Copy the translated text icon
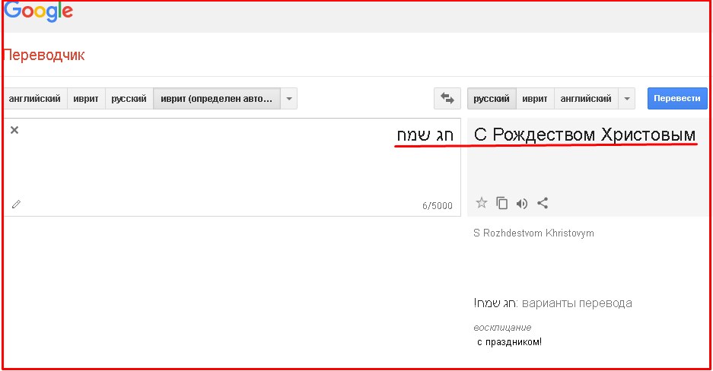This screenshot has height=371, width=713. [501, 202]
